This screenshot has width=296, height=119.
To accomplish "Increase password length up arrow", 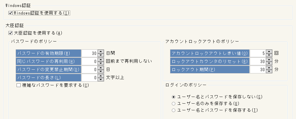I will click(100, 76).
